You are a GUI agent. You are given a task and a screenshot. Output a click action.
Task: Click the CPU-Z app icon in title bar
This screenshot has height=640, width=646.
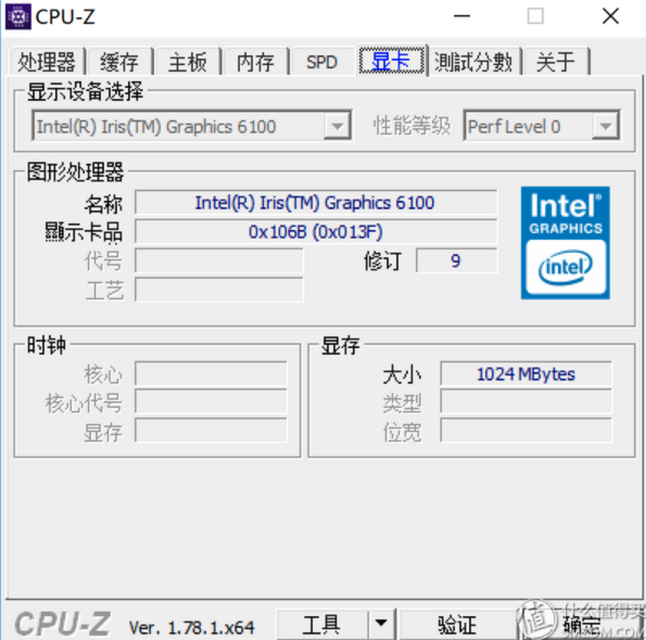click(x=18, y=16)
